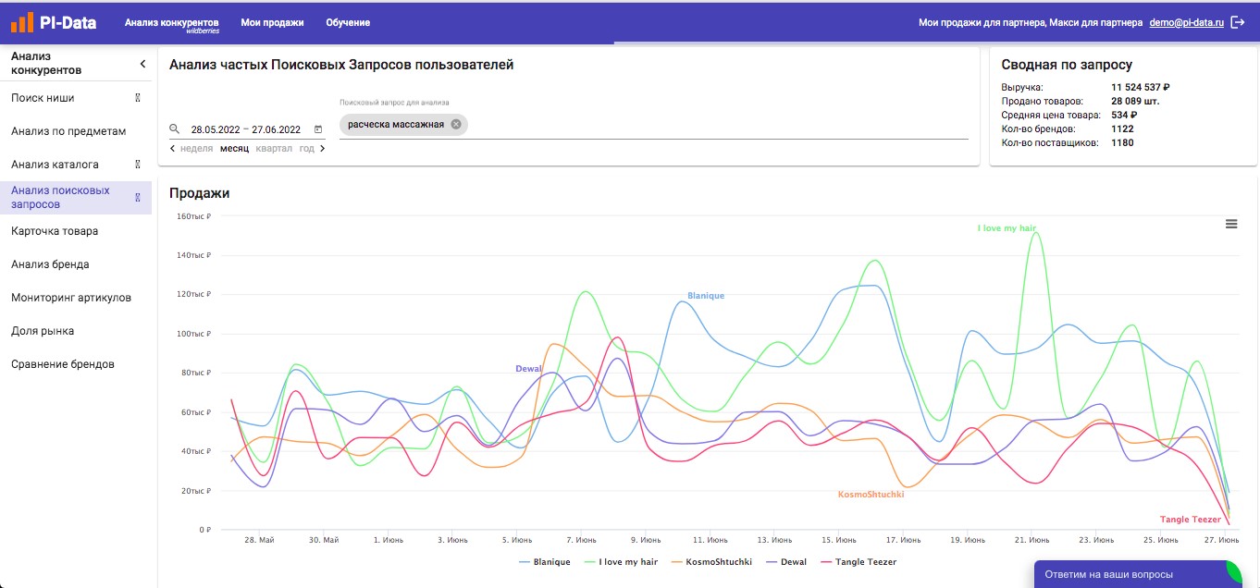Go to the previous period with the left arrow
Image resolution: width=1260 pixels, height=588 pixels.
pos(173,149)
